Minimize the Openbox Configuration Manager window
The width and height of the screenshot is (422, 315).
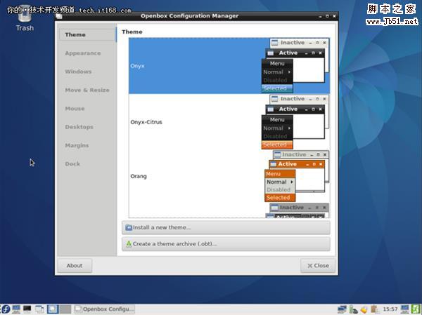click(320, 16)
